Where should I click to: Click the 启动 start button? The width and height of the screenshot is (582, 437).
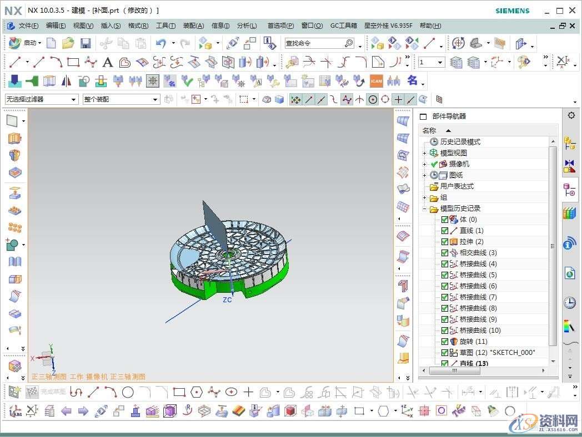click(25, 43)
